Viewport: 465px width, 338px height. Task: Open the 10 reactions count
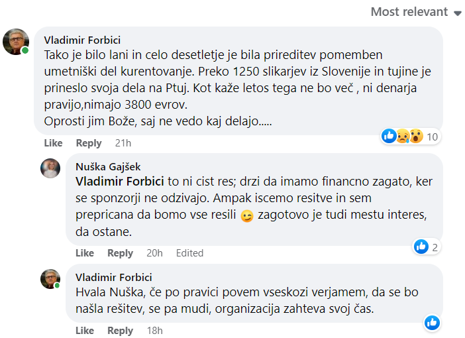pyautogui.click(x=433, y=137)
